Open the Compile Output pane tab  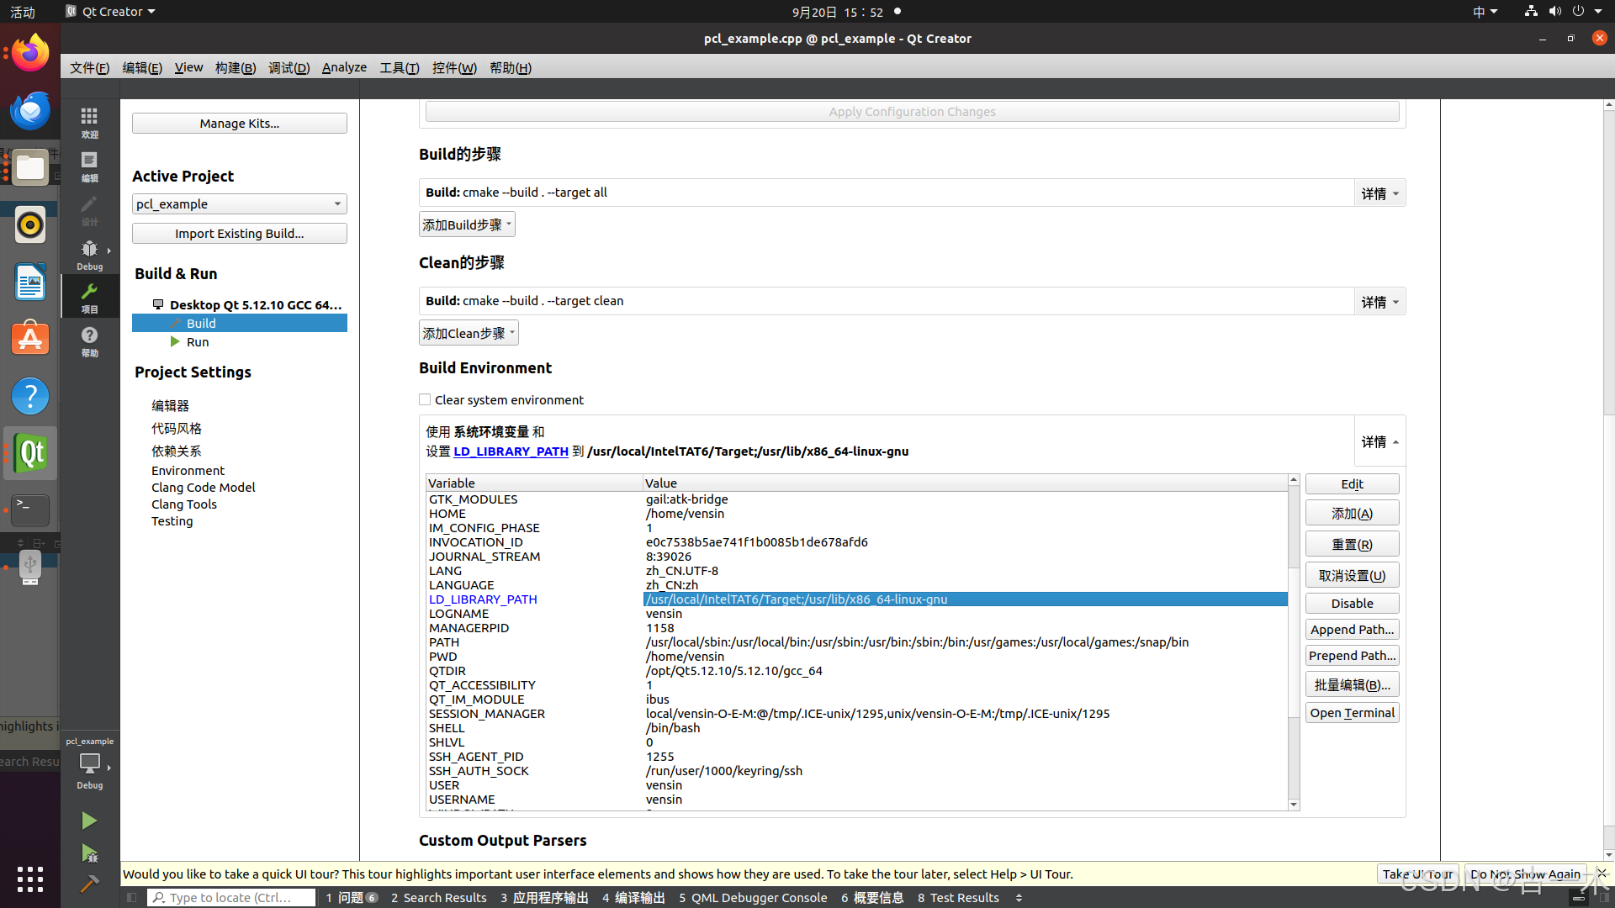pos(633,897)
